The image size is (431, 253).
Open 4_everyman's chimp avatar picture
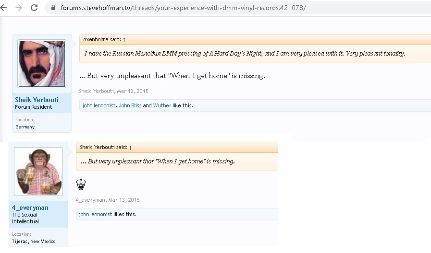pos(38,172)
